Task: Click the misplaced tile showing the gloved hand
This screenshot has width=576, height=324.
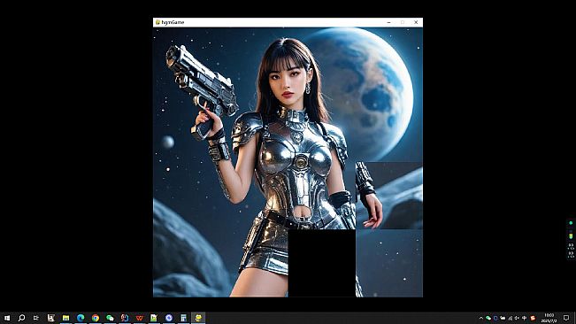Action: coord(389,196)
